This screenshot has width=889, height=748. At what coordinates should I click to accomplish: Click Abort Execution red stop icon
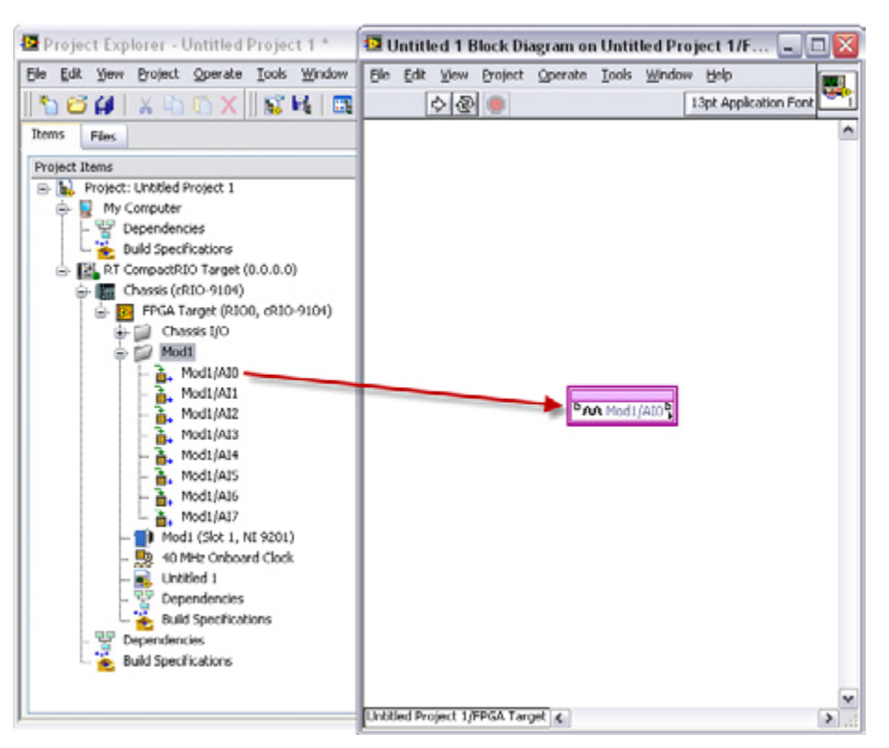point(496,104)
